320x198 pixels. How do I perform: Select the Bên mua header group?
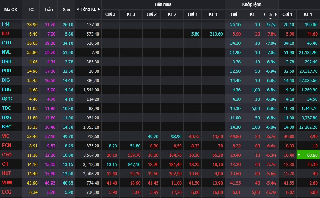pos(163,4)
